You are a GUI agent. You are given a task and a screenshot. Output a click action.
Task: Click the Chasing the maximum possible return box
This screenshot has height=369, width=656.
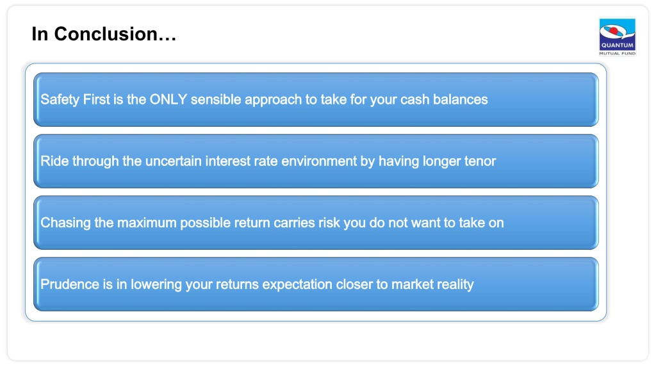pyautogui.click(x=316, y=222)
